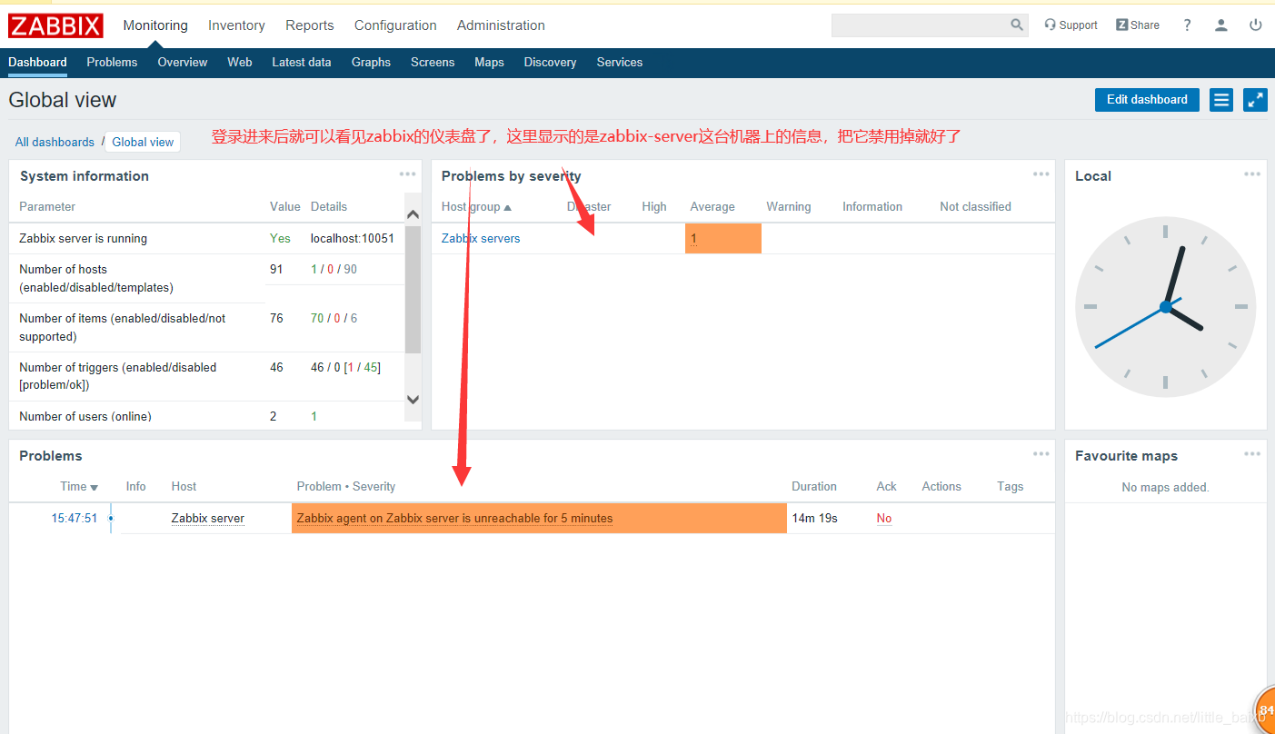Screen dimensions: 1275x734
Task: Open the 15:47:51 problem time link
Action: (75, 518)
